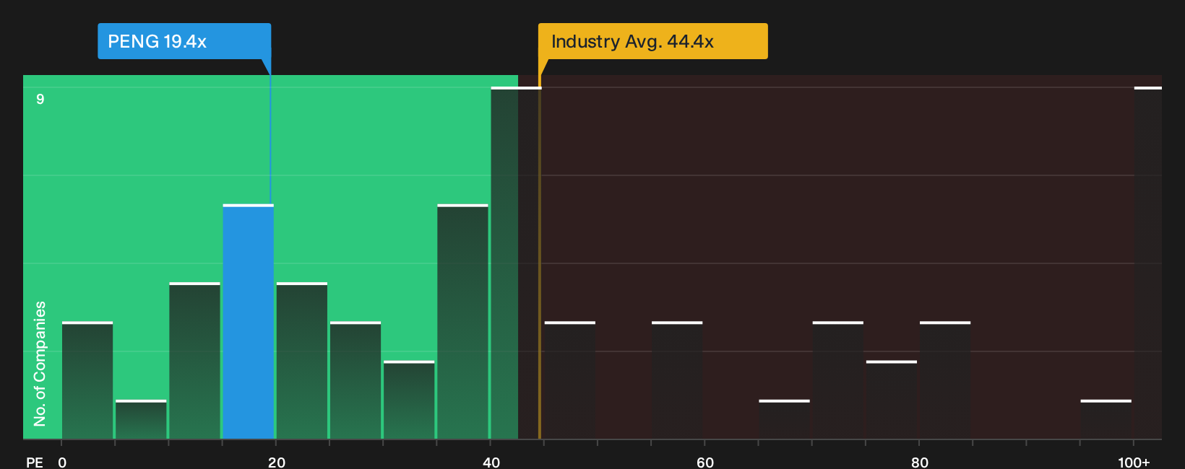This screenshot has height=469, width=1185.
Task: Select the histogram bar for PE 30-35
Action: 409,400
